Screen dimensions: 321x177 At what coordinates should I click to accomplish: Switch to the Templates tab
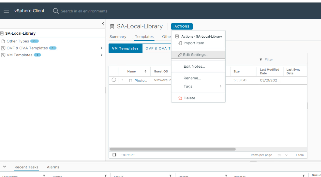tap(144, 37)
